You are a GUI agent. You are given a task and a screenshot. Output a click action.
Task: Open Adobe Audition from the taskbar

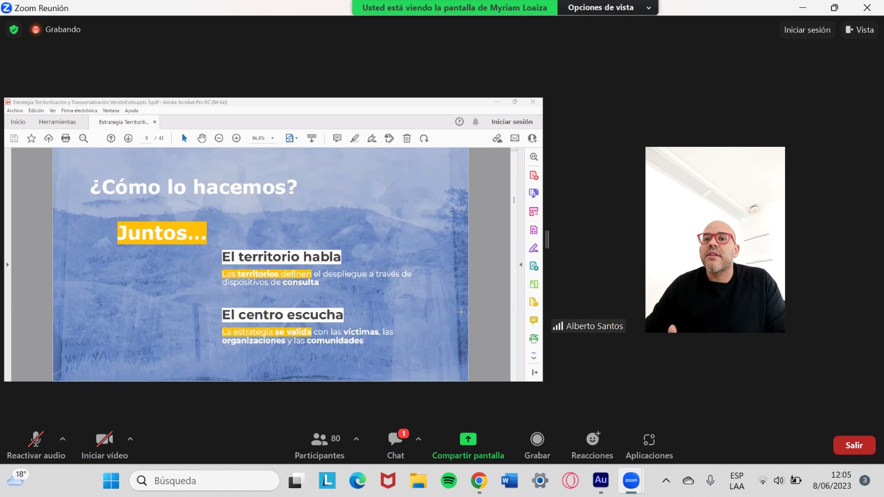click(601, 480)
